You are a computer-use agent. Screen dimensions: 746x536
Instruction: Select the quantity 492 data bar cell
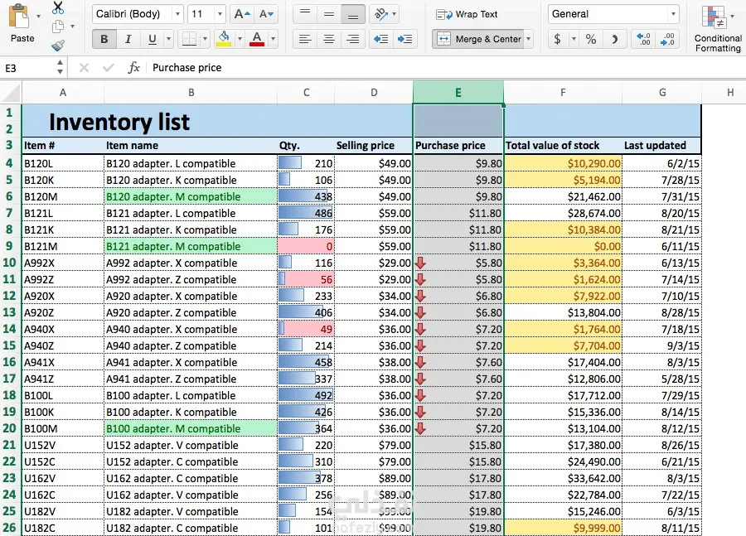pyautogui.click(x=306, y=395)
